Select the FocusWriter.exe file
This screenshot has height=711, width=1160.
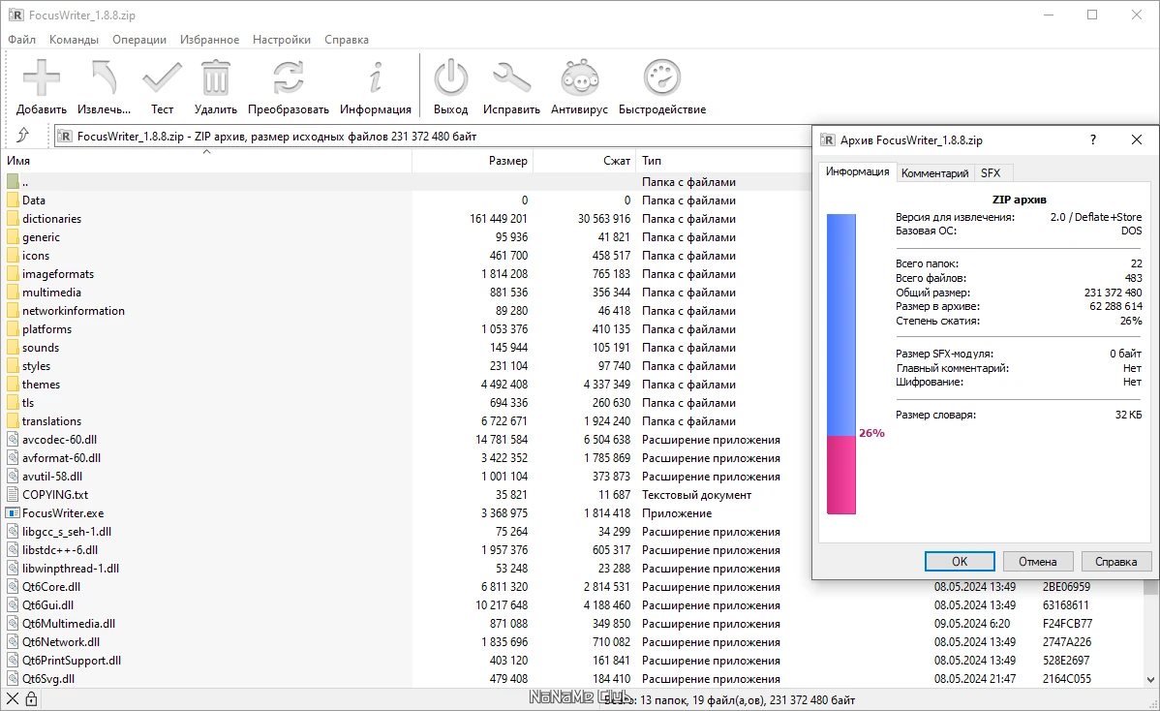coord(62,513)
